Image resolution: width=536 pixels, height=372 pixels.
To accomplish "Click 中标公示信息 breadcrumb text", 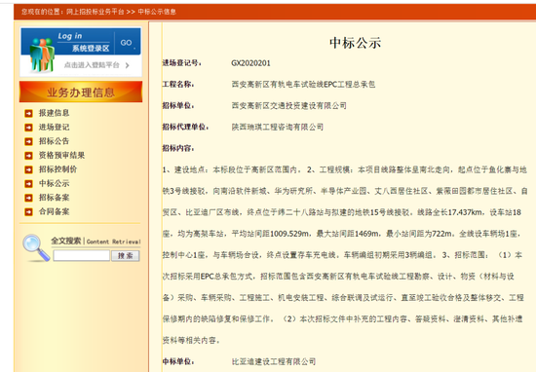I will coord(157,12).
